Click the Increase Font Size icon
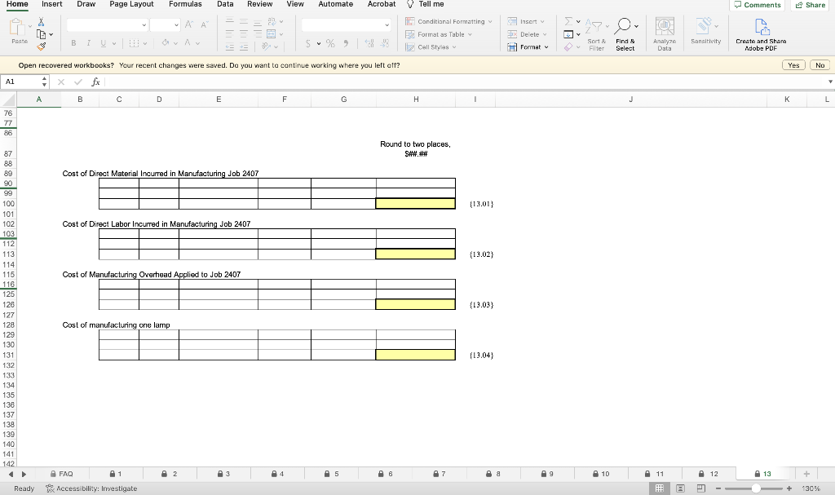The image size is (835, 495). point(189,24)
